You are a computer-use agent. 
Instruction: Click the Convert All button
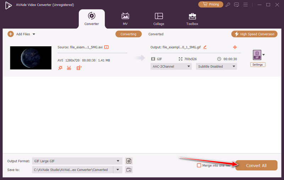tap(256, 166)
